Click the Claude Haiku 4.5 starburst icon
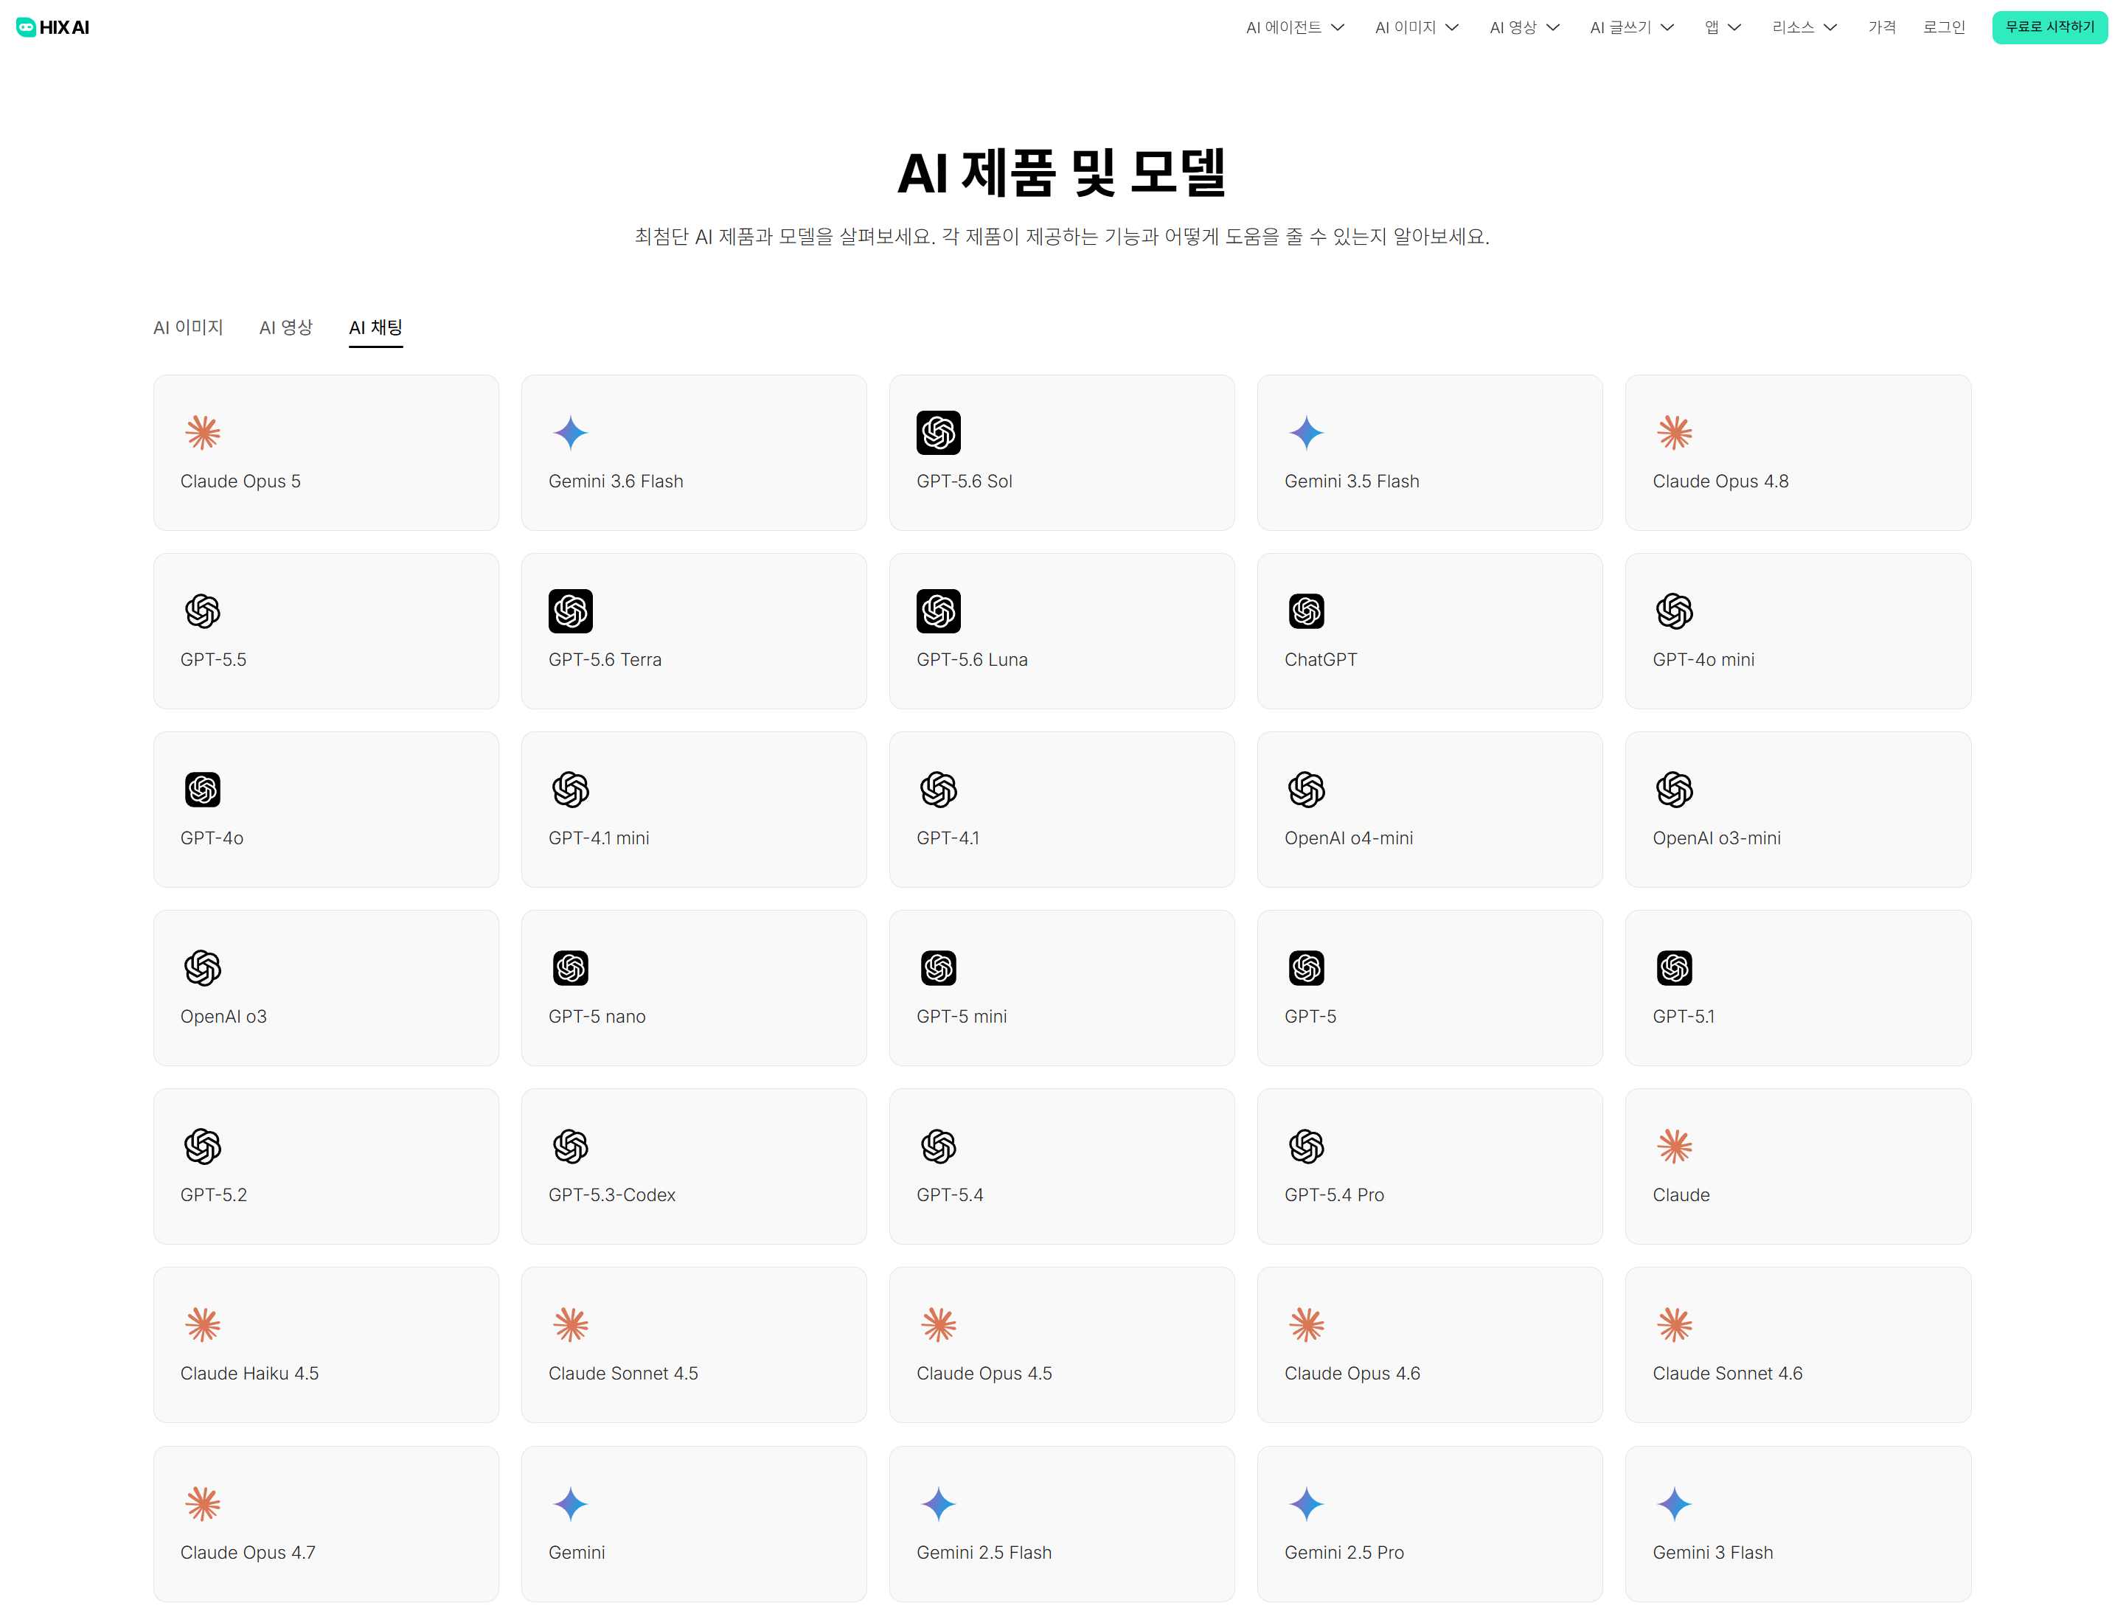Image resolution: width=2126 pixels, height=1614 pixels. coord(203,1325)
